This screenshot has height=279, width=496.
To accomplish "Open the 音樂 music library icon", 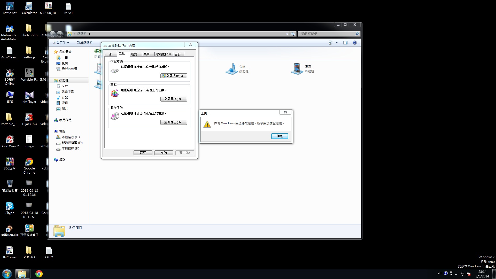I will pos(232,69).
